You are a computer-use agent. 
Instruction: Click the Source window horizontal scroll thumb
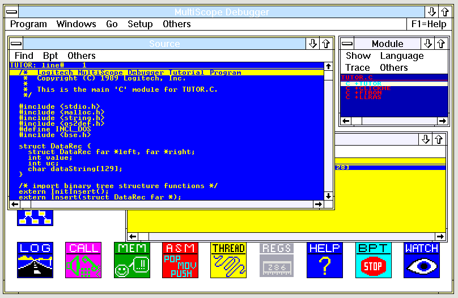[26, 205]
